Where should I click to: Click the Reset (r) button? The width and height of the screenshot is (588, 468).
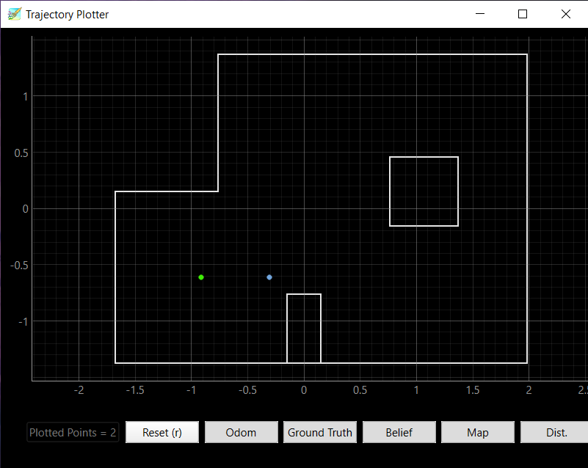[x=162, y=432]
